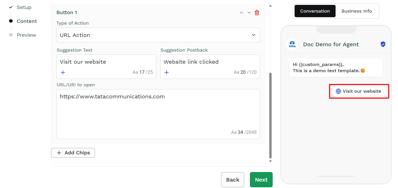Click the Add Chips button

pos(73,153)
